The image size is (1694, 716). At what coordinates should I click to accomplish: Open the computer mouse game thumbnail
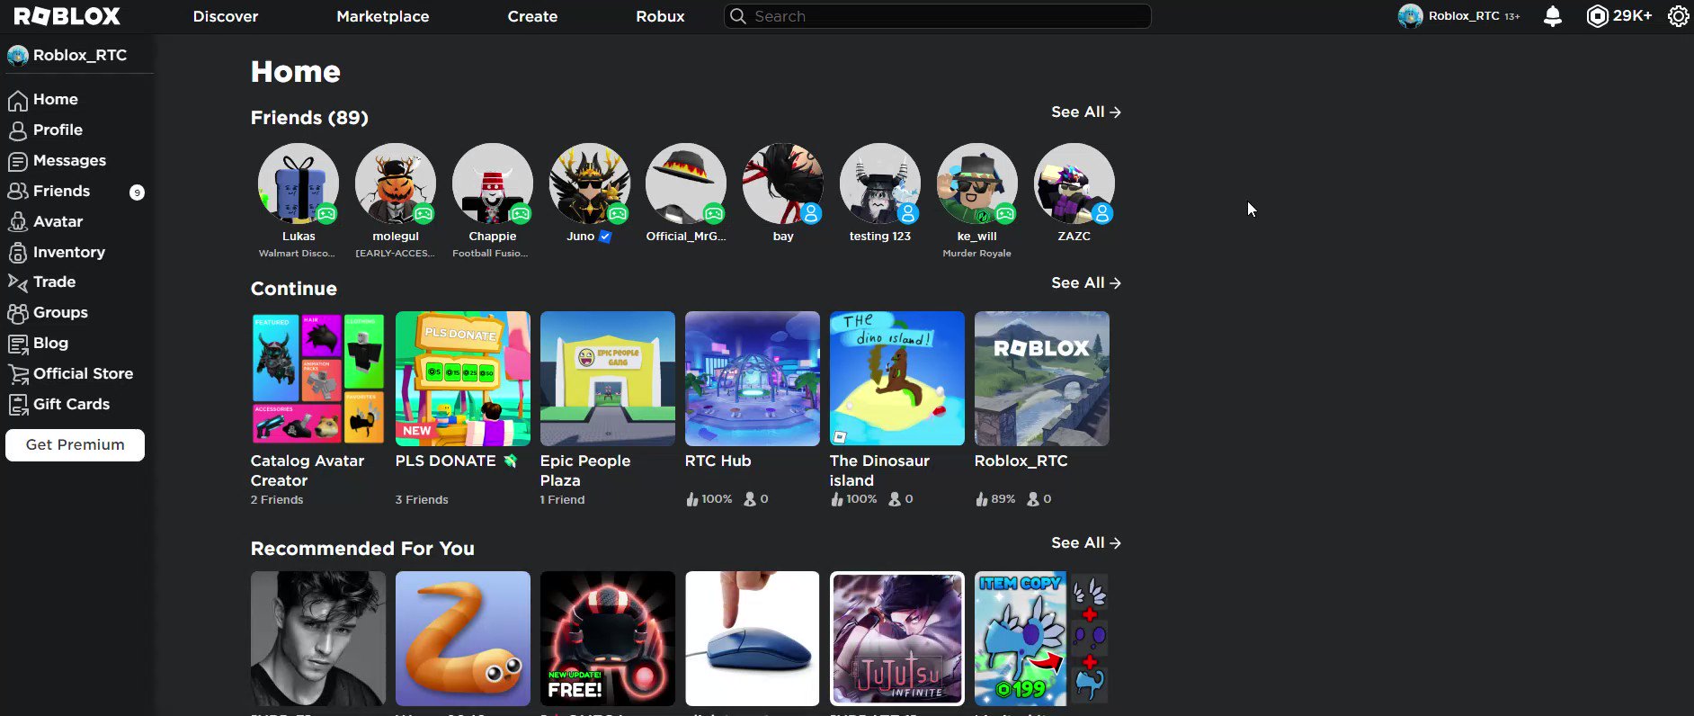753,639
